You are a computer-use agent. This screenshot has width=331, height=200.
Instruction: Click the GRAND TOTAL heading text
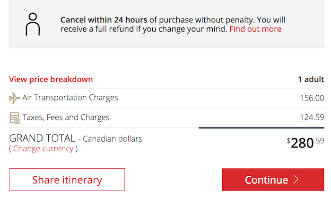pos(42,138)
